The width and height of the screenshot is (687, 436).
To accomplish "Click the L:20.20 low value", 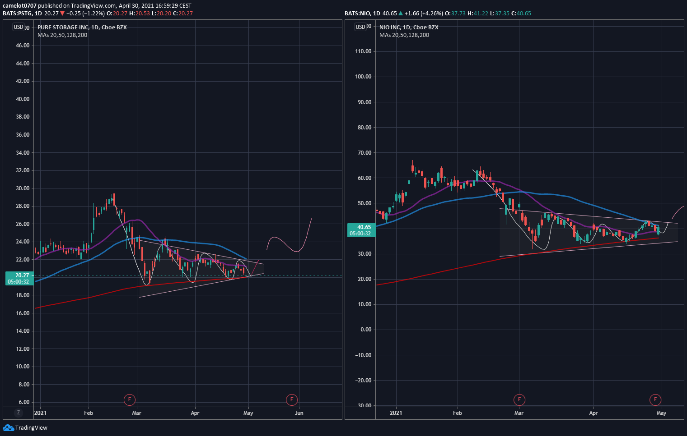I will 161,14.
